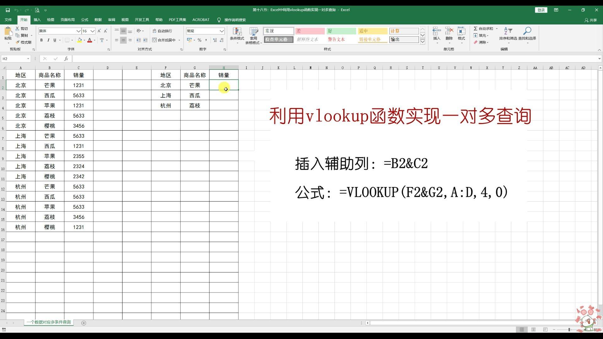The height and width of the screenshot is (339, 603).
Task: Click the AutoSum sigma icon
Action: click(x=475, y=29)
